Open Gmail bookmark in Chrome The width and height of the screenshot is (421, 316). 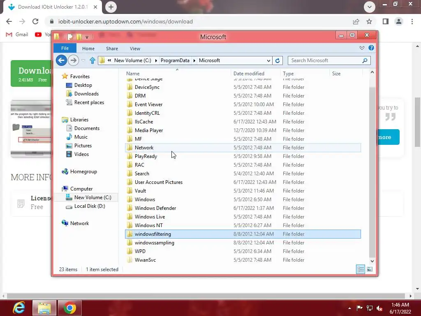17,35
